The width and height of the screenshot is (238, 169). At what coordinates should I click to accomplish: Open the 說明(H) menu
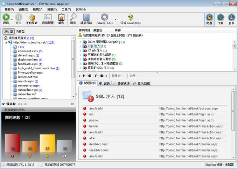(x=80, y=9)
